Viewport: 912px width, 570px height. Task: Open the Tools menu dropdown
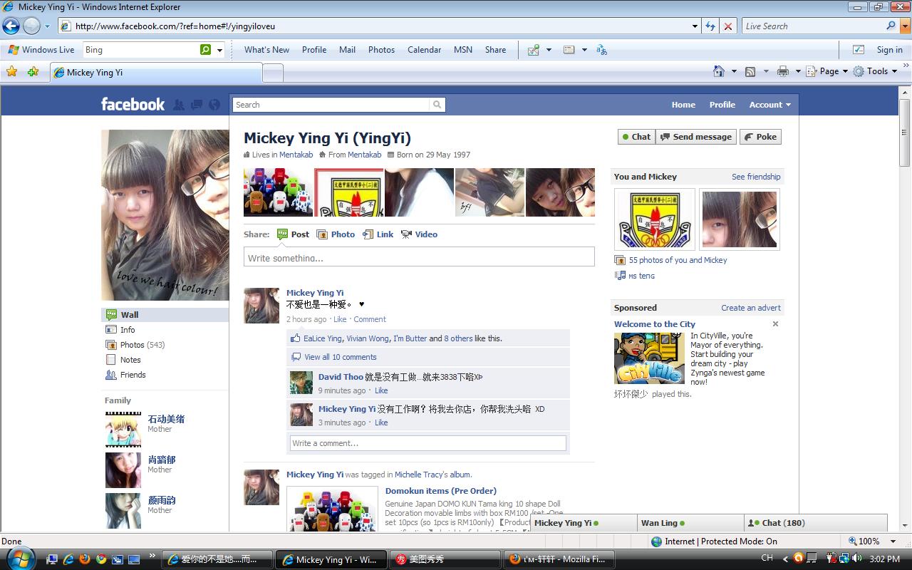[x=875, y=71]
